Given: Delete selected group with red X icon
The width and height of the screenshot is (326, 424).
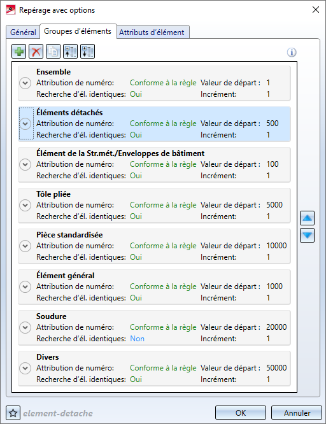Looking at the screenshot, I should [x=36, y=52].
